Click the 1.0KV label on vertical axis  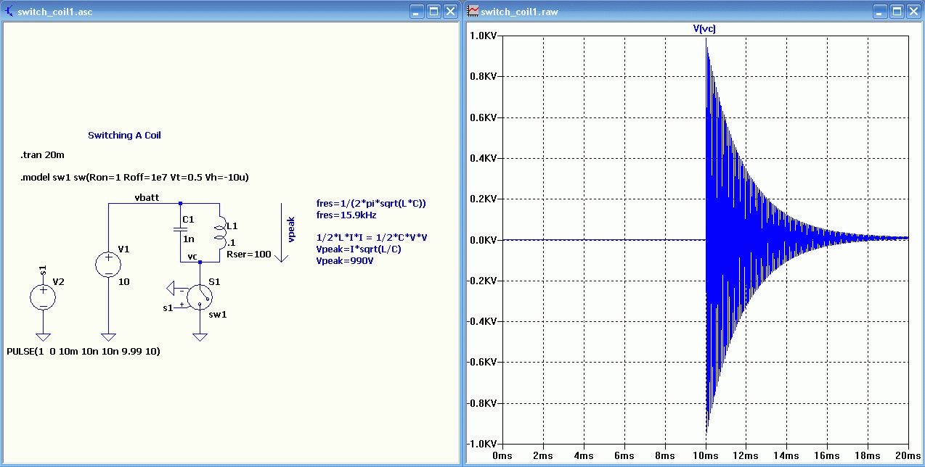[483, 36]
